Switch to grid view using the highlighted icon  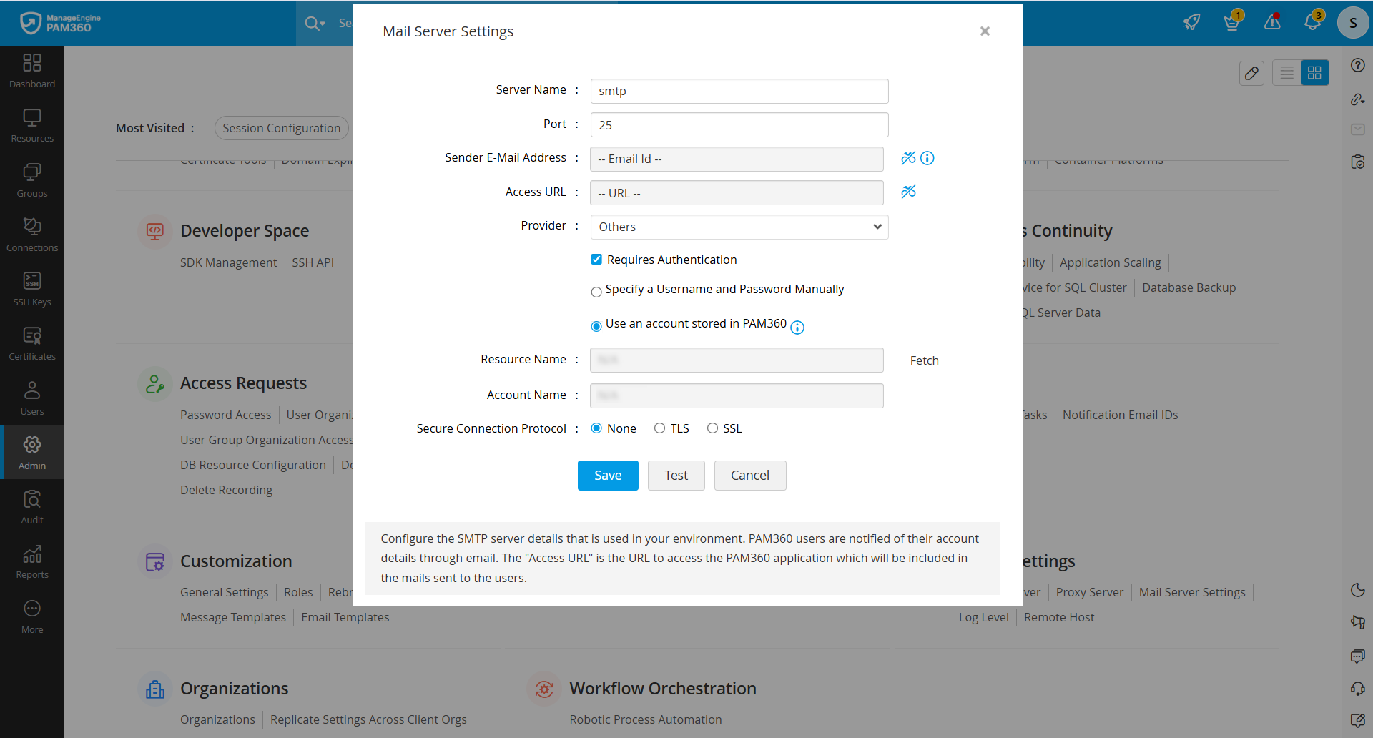1315,72
